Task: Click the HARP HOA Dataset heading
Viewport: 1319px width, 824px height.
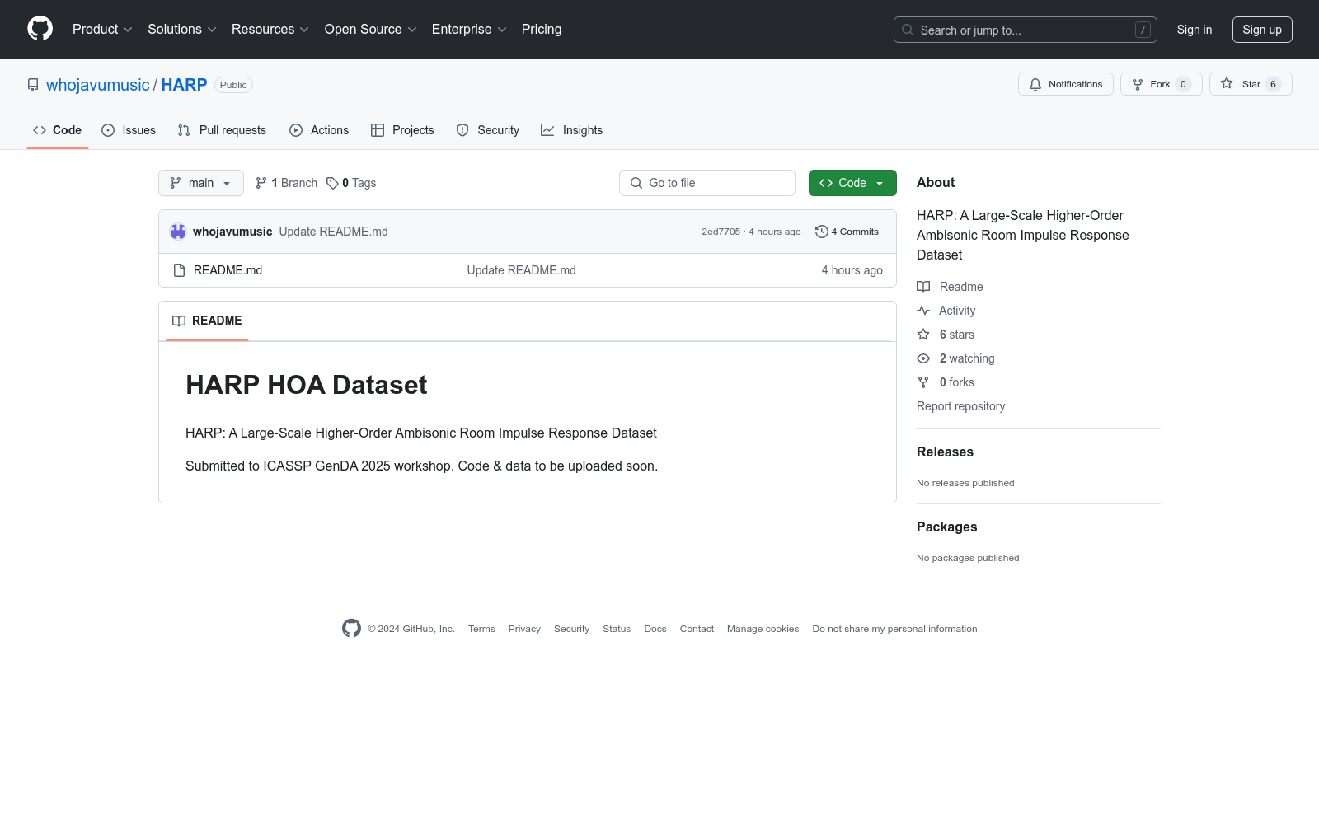Action: [307, 385]
